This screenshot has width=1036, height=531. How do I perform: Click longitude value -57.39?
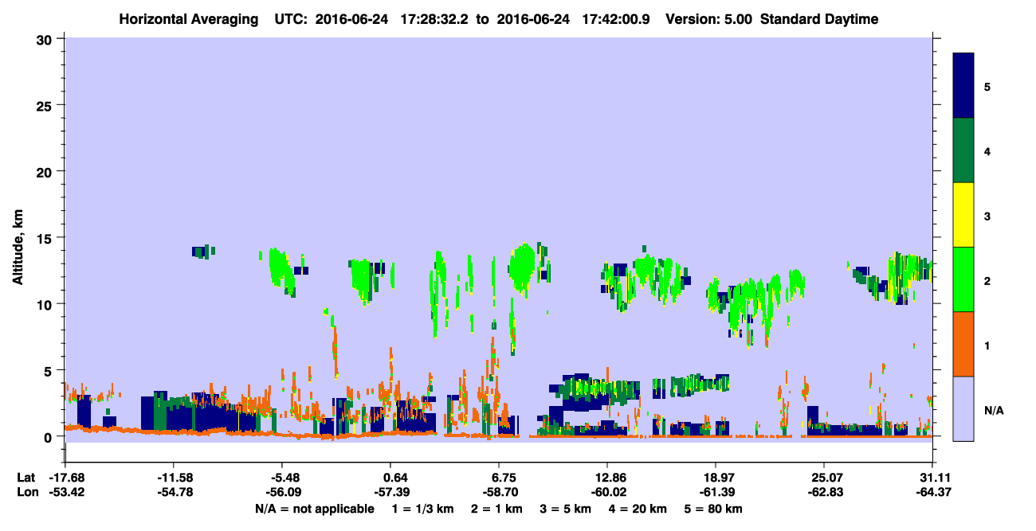pos(390,492)
